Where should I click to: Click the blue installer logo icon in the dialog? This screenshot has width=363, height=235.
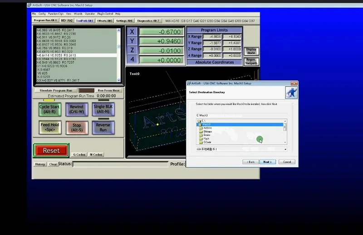click(291, 93)
